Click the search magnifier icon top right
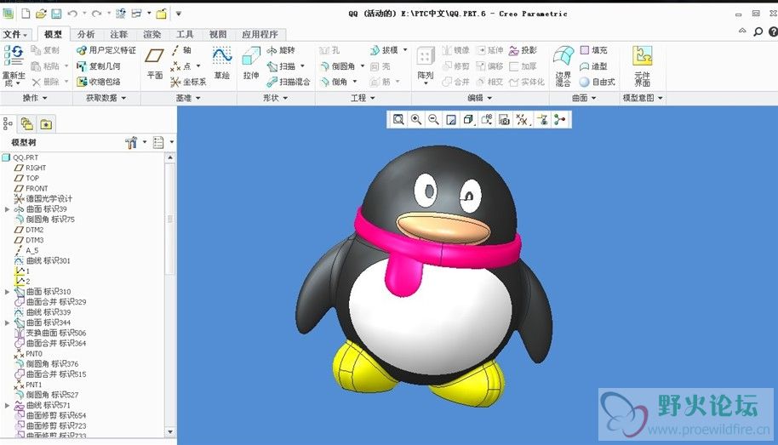 [x=758, y=31]
